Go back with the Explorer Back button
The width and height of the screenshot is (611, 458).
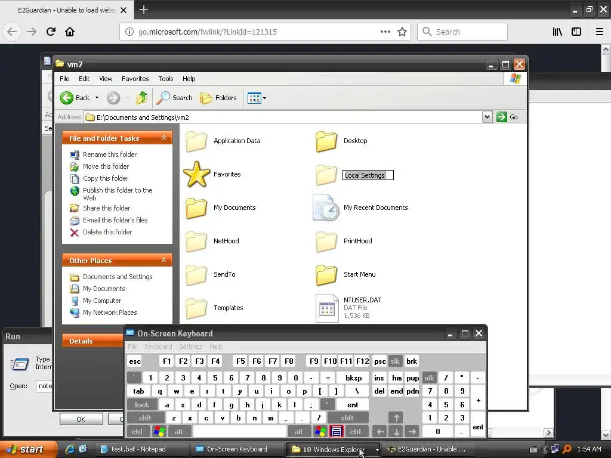[75, 98]
